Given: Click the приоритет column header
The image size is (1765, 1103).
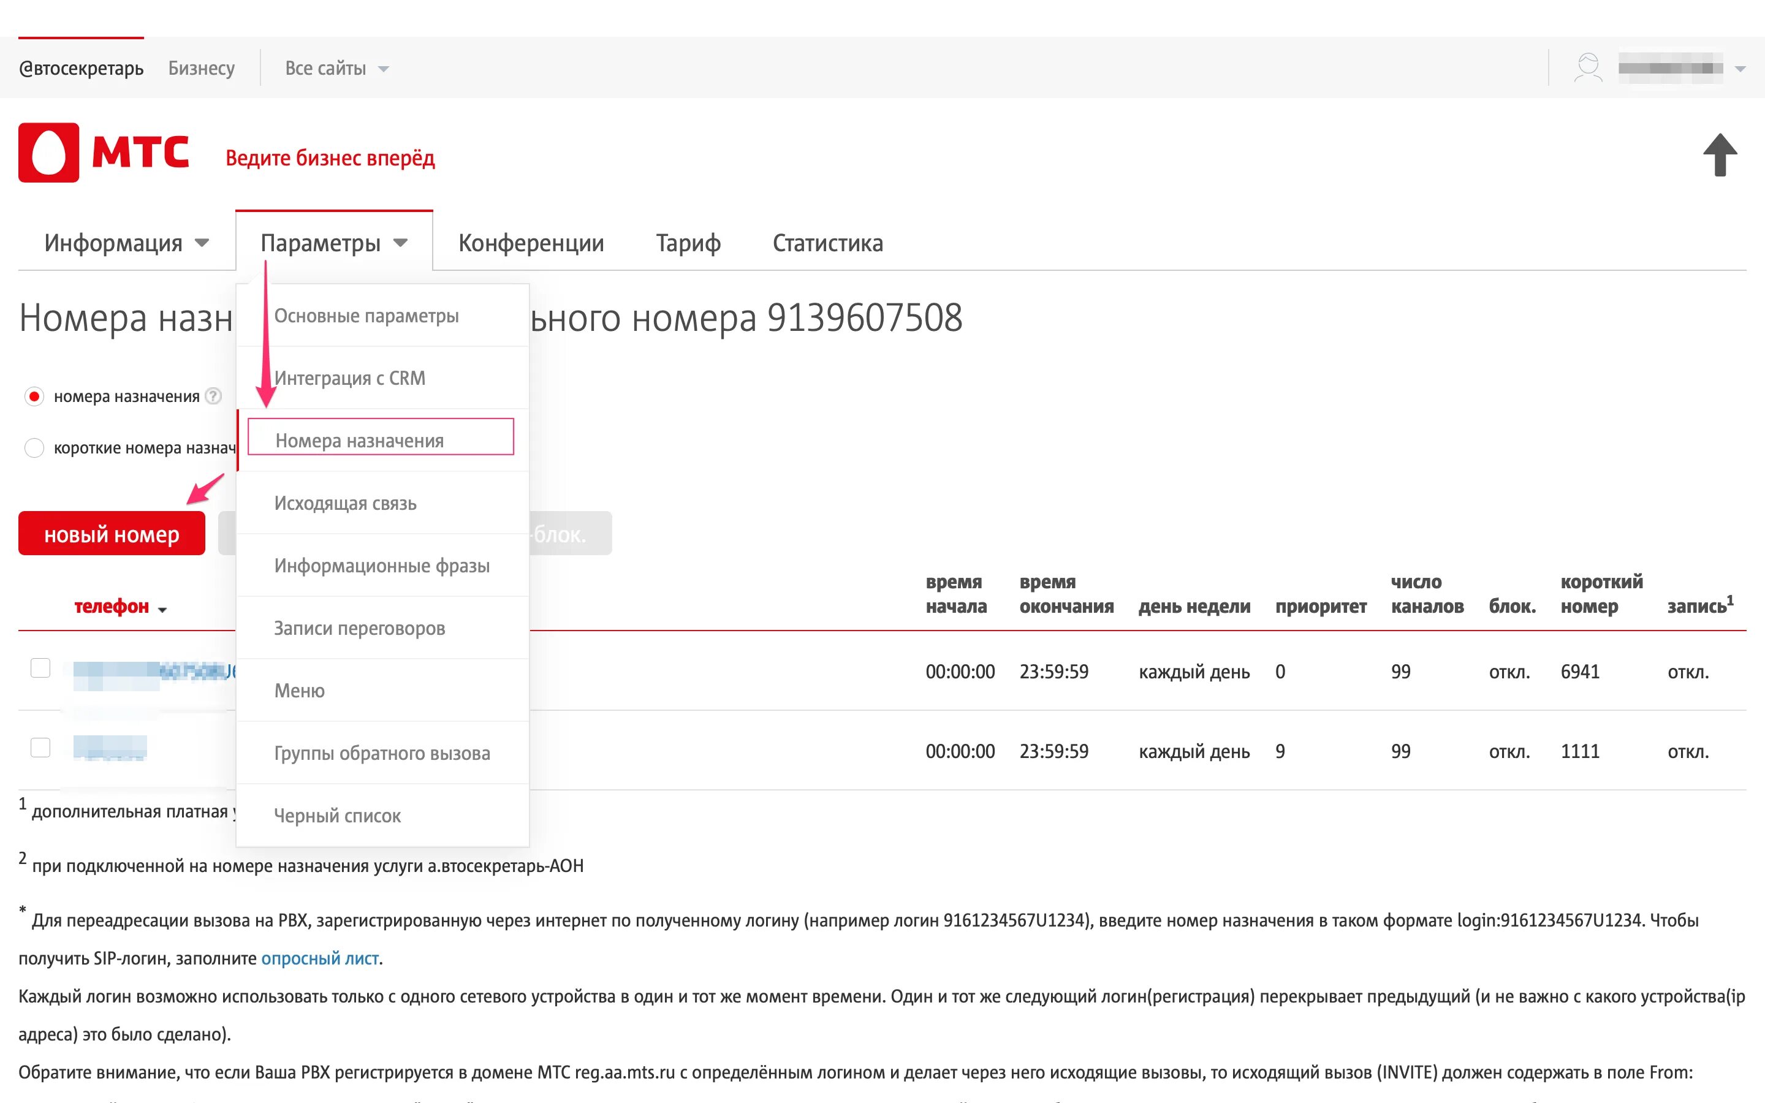Looking at the screenshot, I should tap(1321, 606).
